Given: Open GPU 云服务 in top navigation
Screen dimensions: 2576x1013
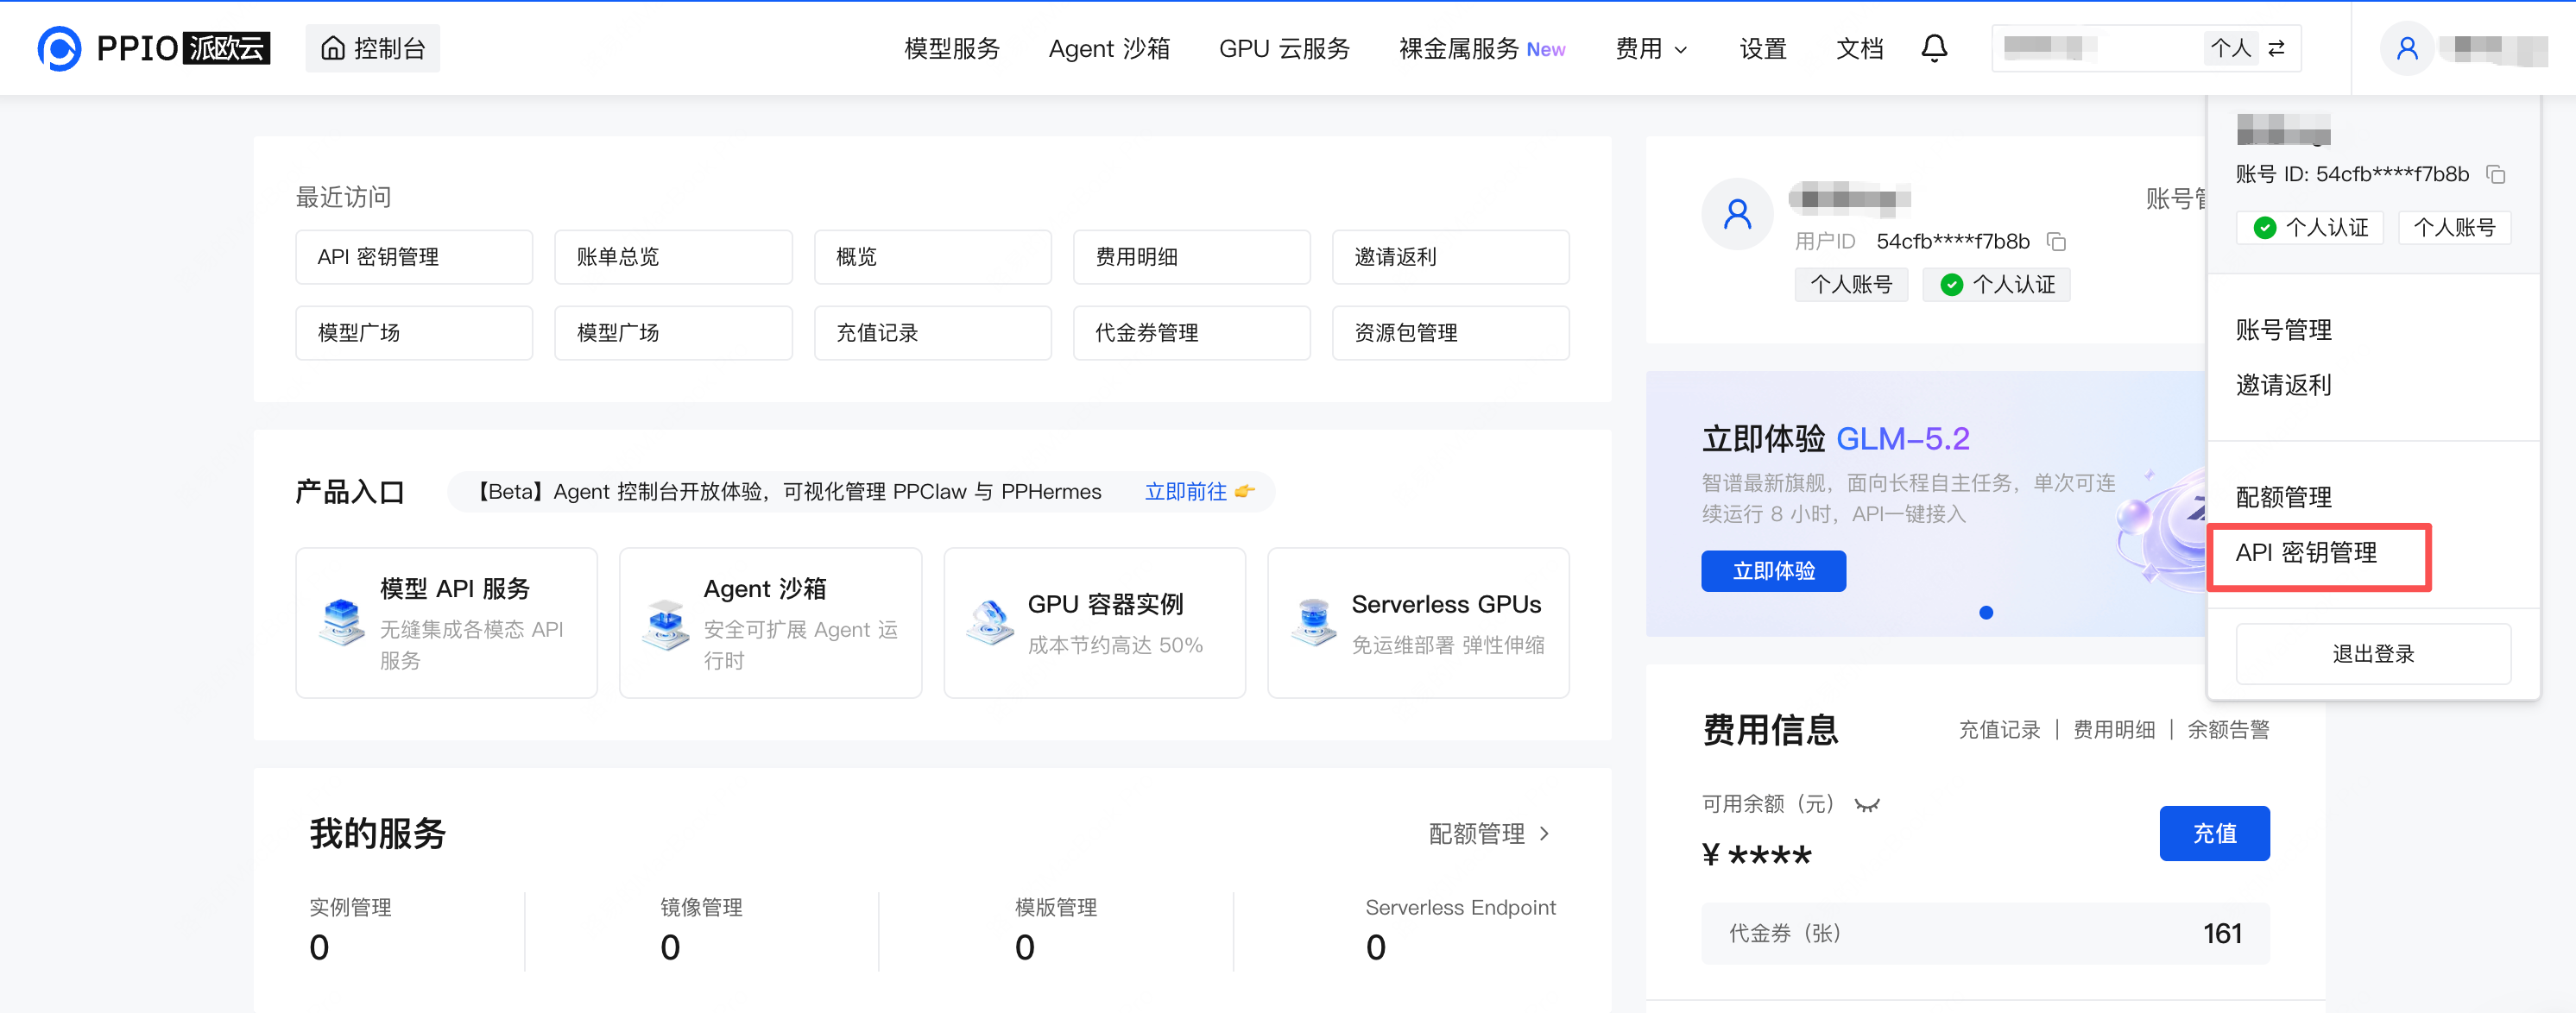Looking at the screenshot, I should click(1284, 49).
